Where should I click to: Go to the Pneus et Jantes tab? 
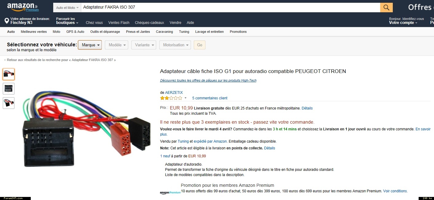coord(138,32)
